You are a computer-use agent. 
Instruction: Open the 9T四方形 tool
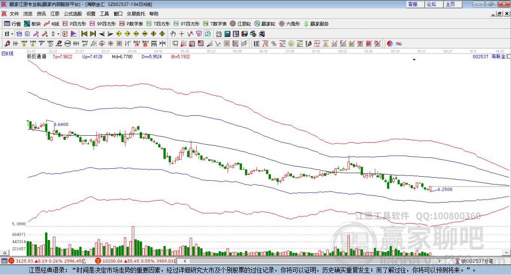coord(187,24)
